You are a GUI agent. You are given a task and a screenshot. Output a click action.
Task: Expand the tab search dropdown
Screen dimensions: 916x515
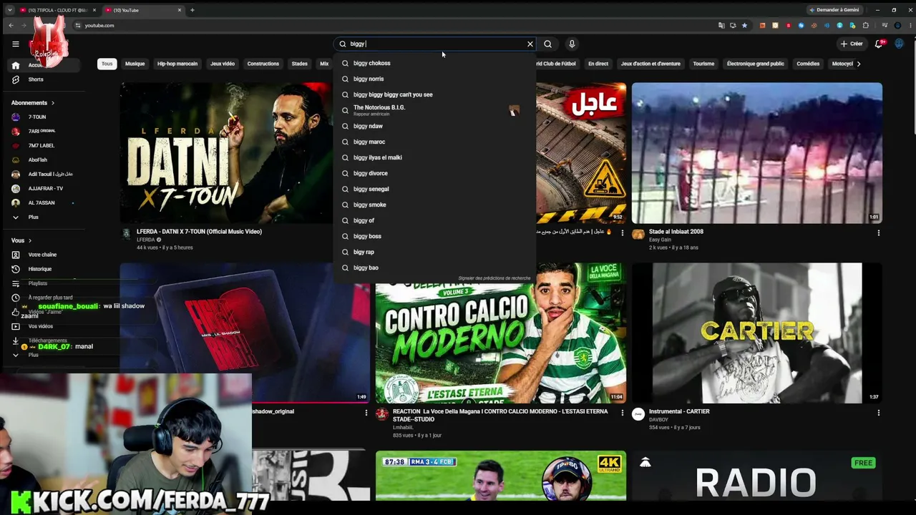pos(9,10)
